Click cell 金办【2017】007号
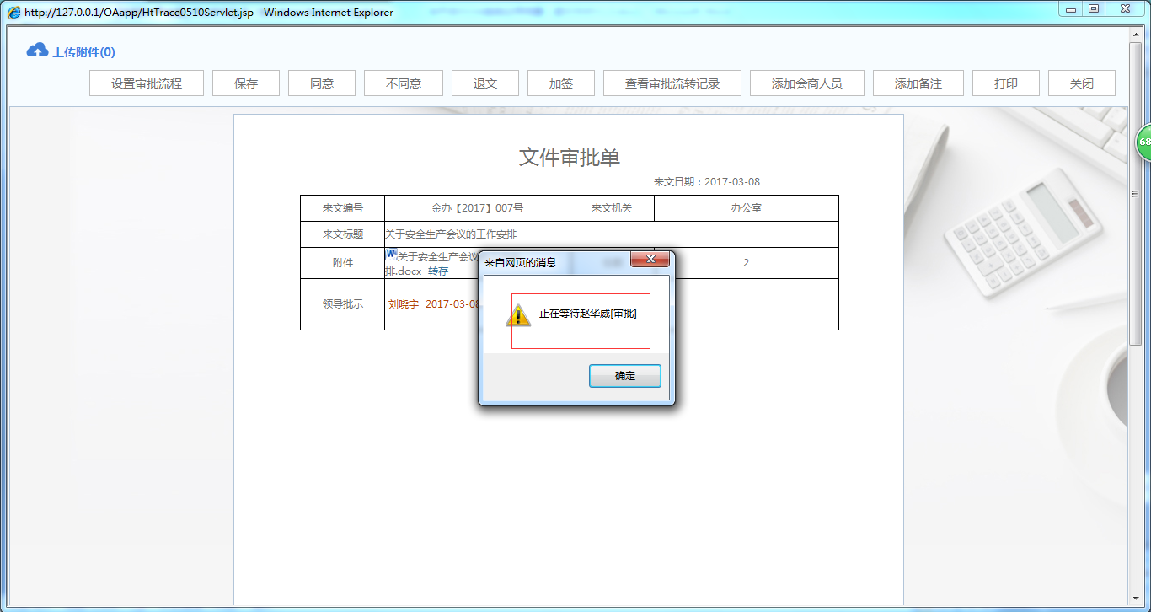This screenshot has height=612, width=1151. [x=477, y=208]
